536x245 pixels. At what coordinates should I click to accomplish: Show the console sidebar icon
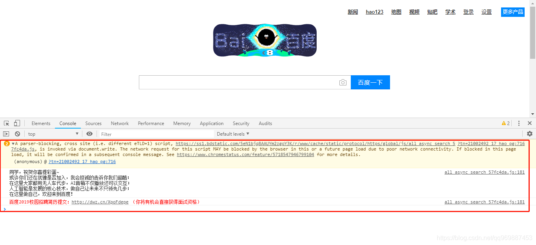tap(6, 134)
